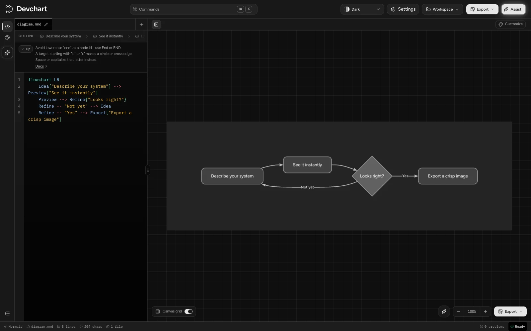Click '0 problems' in status bar
This screenshot has width=531, height=331.
point(492,327)
